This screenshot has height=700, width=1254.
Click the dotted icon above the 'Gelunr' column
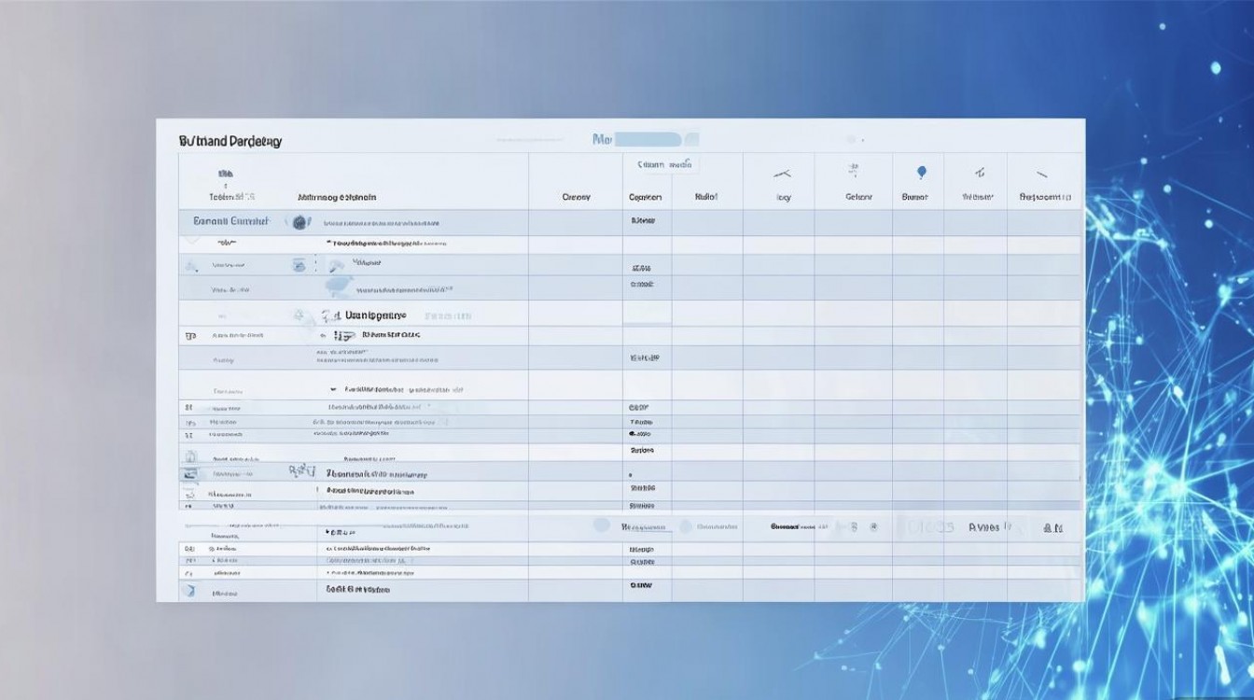(x=853, y=170)
